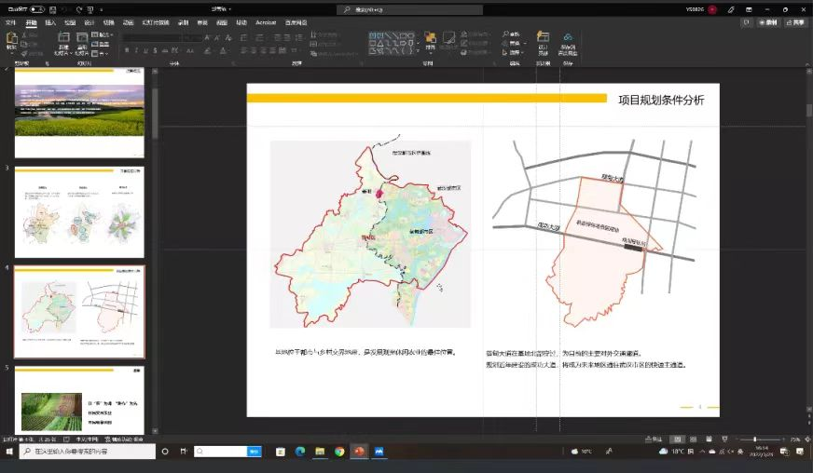
Task: Toggle bold text formatting
Action: (126, 48)
